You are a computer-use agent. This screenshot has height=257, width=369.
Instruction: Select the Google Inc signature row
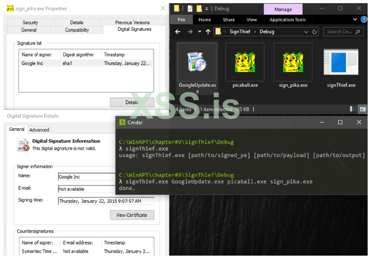pyautogui.click(x=86, y=63)
